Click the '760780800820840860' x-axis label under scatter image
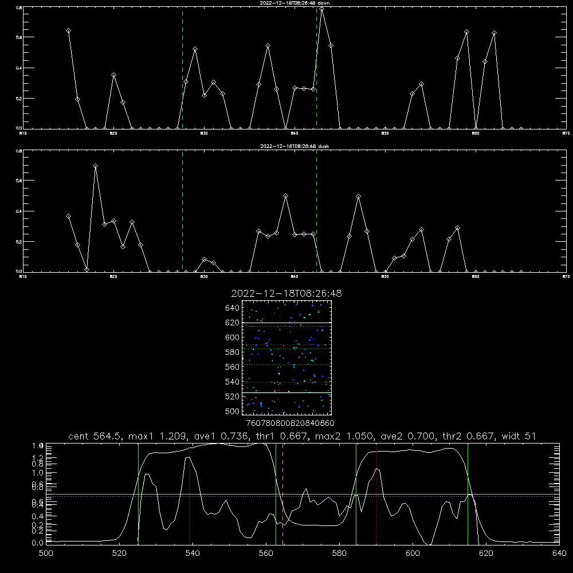 pos(290,423)
